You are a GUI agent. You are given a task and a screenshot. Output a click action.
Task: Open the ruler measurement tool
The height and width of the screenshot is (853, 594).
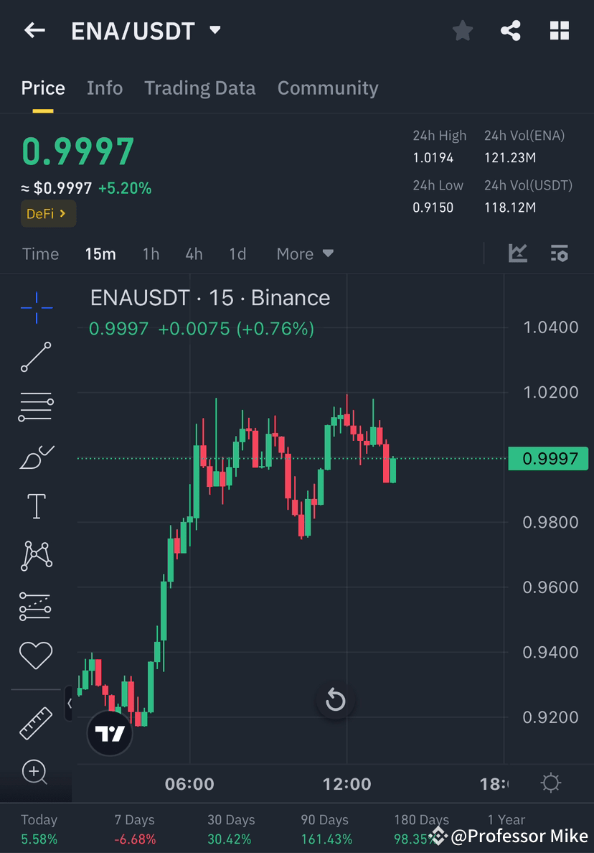point(36,722)
